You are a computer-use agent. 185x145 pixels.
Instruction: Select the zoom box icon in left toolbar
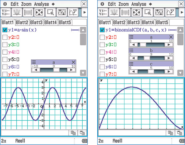pyautogui.click(x=50, y=12)
